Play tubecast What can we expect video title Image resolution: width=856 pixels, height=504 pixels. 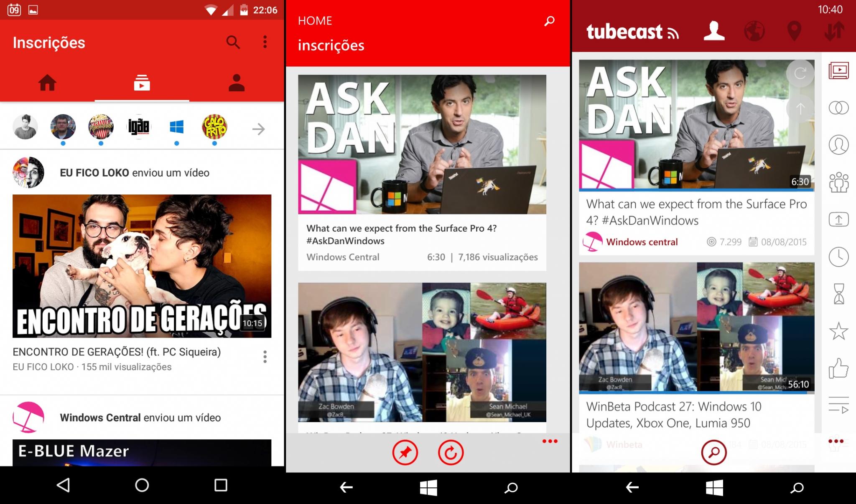[x=696, y=212]
